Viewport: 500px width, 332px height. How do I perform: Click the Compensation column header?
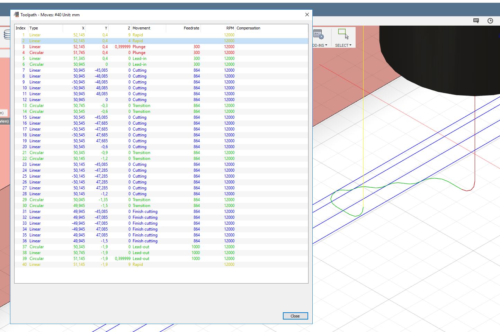pyautogui.click(x=248, y=28)
